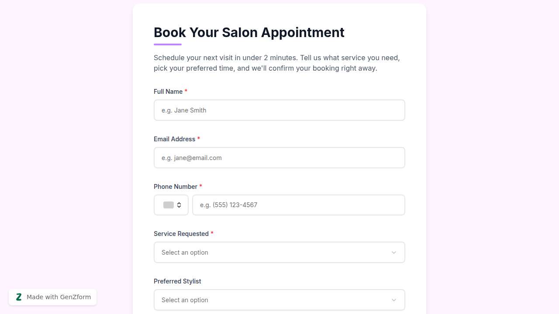Image resolution: width=559 pixels, height=314 pixels.
Task: Focus the Email Address text field
Action: (279, 157)
